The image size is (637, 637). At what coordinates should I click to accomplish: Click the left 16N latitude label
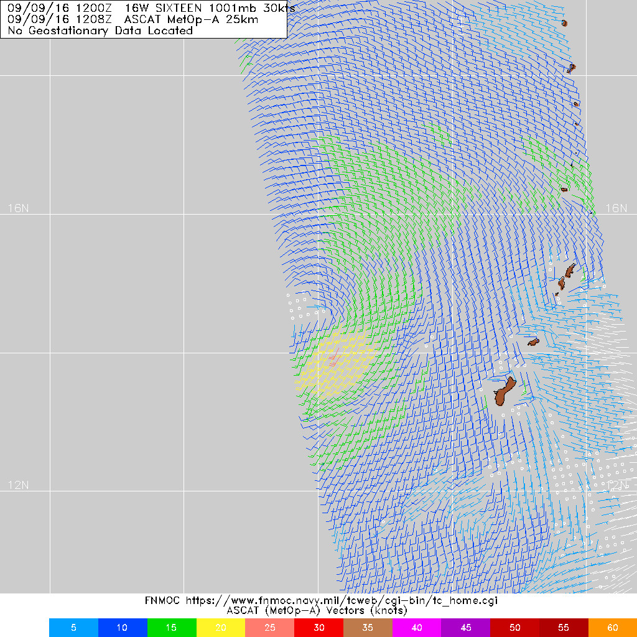coord(18,209)
